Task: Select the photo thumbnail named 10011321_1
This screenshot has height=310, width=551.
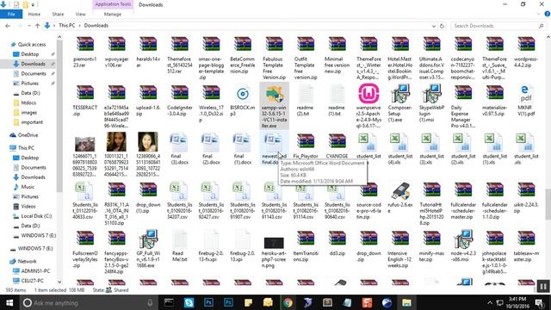Action: (117, 141)
